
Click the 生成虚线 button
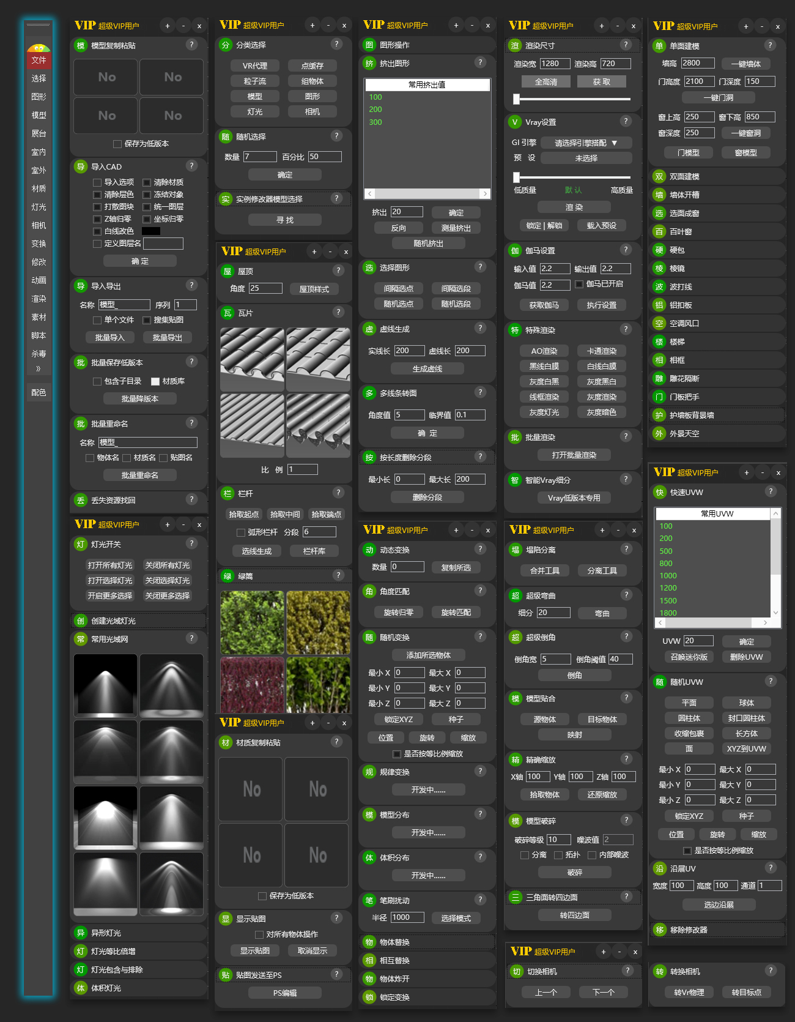[427, 368]
